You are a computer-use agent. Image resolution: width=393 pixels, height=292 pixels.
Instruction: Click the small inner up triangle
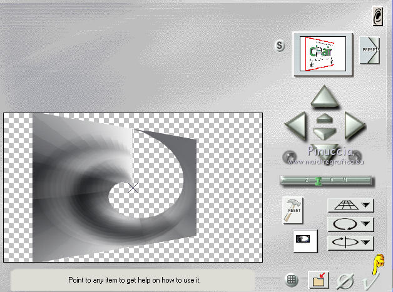point(324,118)
